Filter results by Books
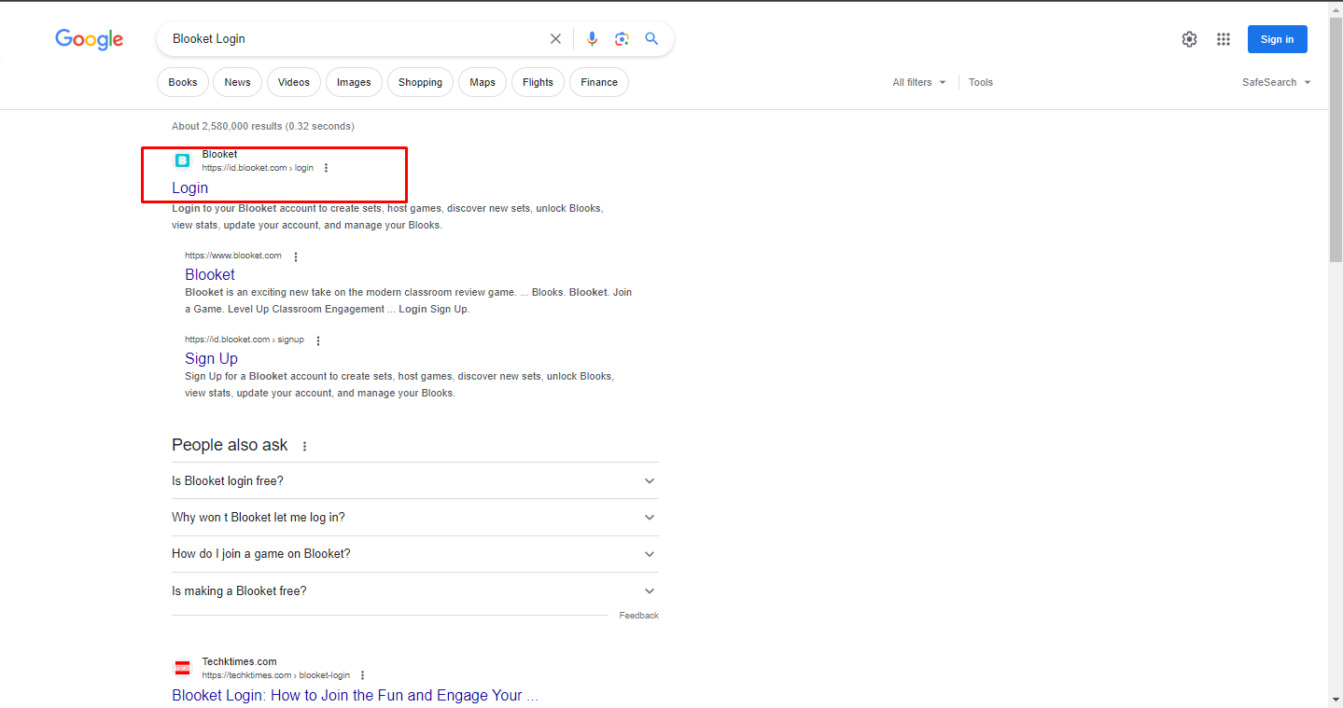1343x708 pixels. click(x=183, y=82)
